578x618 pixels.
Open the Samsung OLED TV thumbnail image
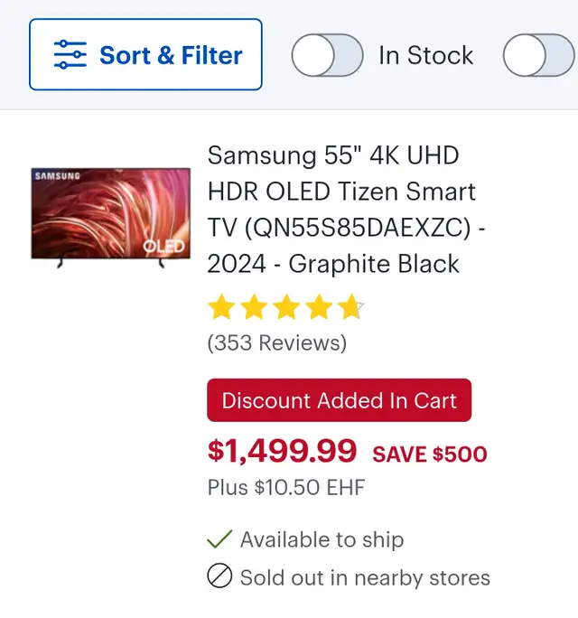pos(111,218)
